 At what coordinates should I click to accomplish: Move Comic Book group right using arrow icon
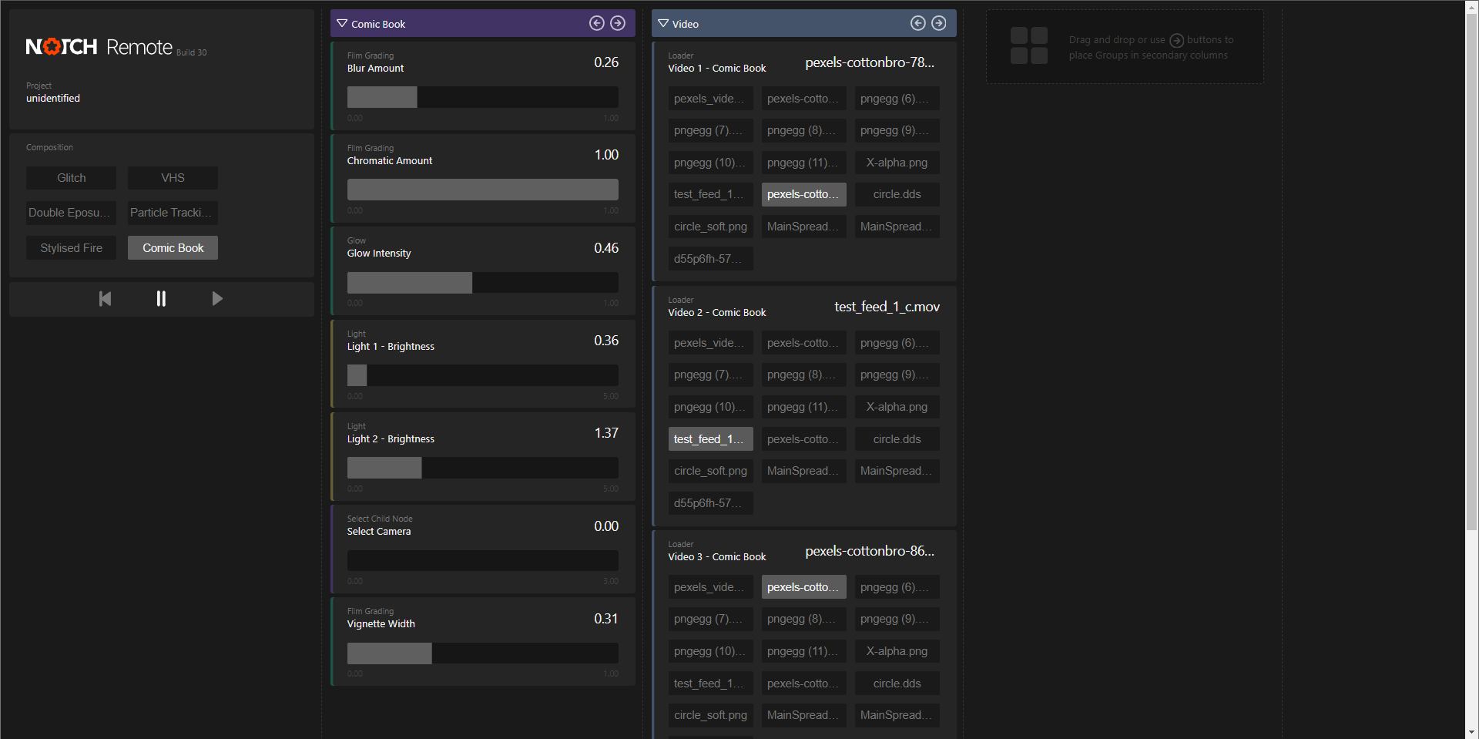[618, 23]
